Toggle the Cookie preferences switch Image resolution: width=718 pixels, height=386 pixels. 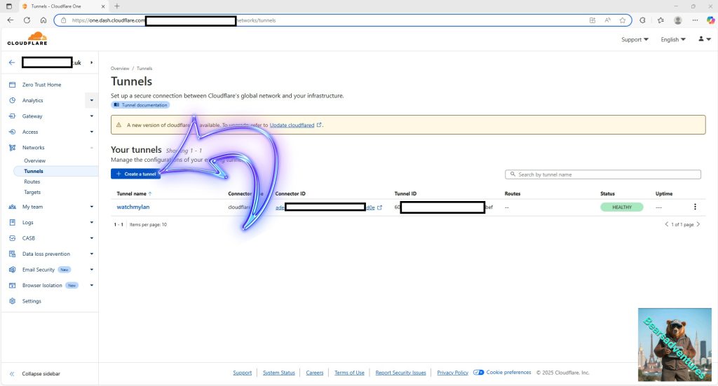pos(479,373)
